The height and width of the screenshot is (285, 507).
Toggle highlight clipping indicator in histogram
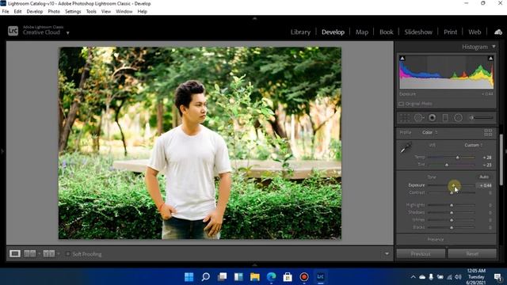pyautogui.click(x=490, y=59)
